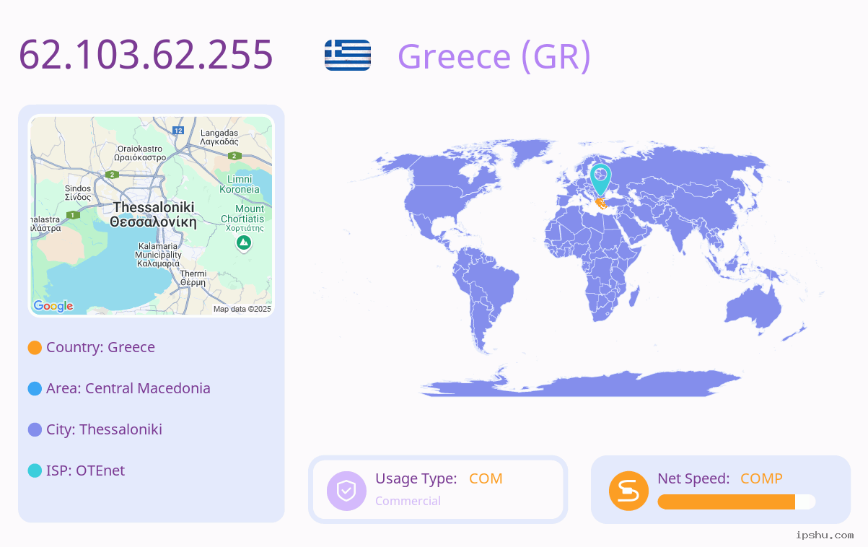The width and height of the screenshot is (868, 547).
Task: Click the Greece flag icon
Action: click(348, 55)
